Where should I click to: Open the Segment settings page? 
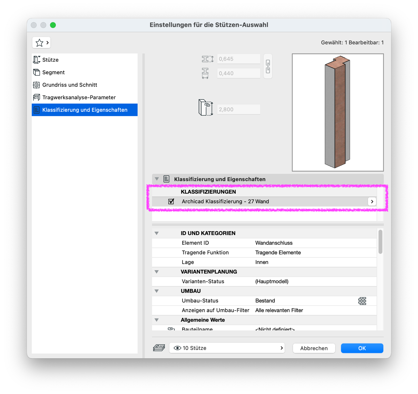pos(85,72)
